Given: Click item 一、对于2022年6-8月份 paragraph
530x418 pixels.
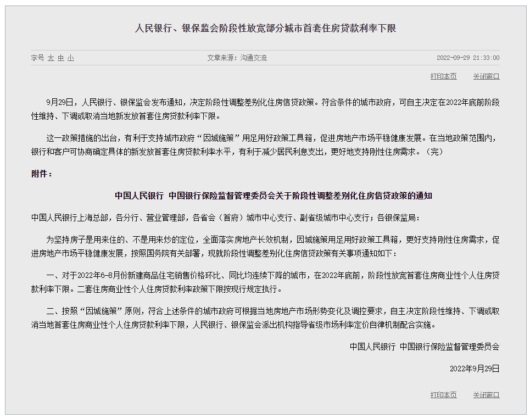Looking at the screenshot, I should 265,282.
